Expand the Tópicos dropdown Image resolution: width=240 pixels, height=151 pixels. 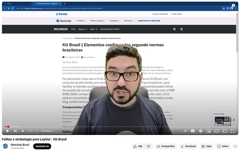[82, 29]
